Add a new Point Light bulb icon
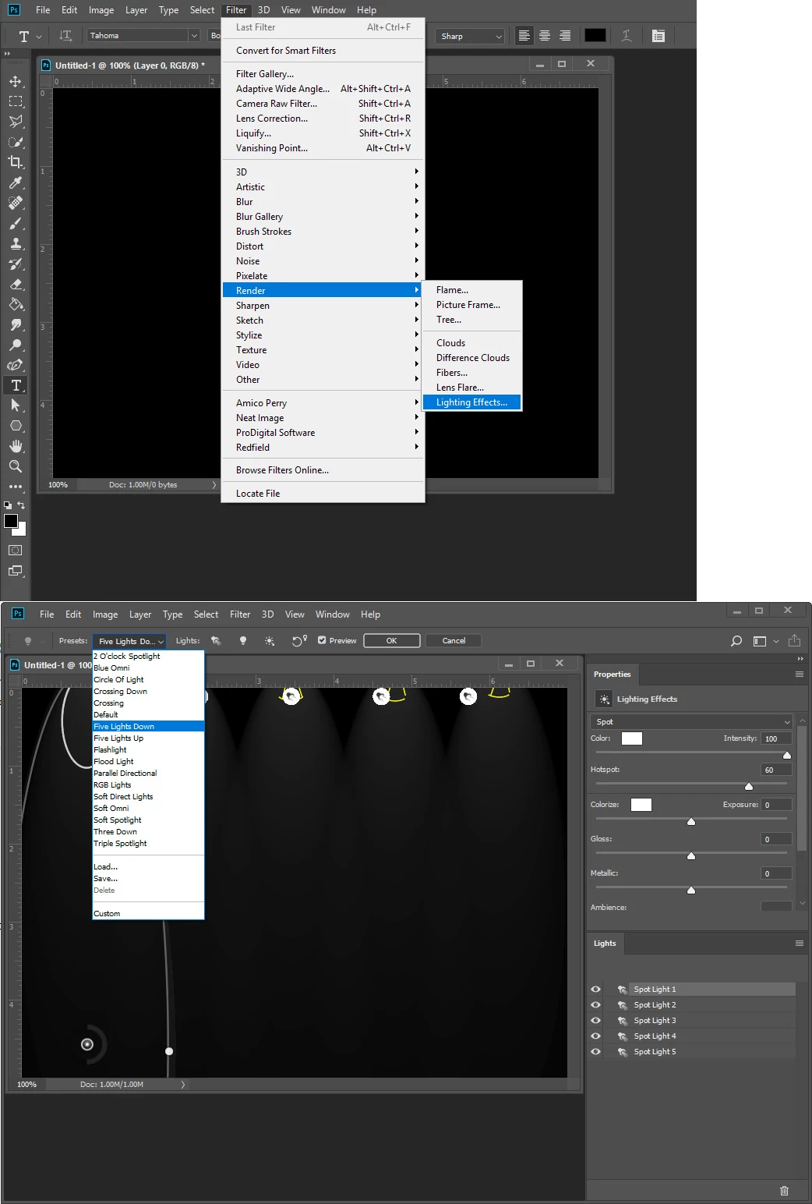 click(243, 641)
